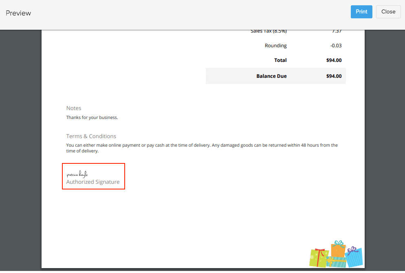This screenshot has height=273, width=405.
Task: Select the blue striped gift box illustration
Action: click(x=354, y=257)
